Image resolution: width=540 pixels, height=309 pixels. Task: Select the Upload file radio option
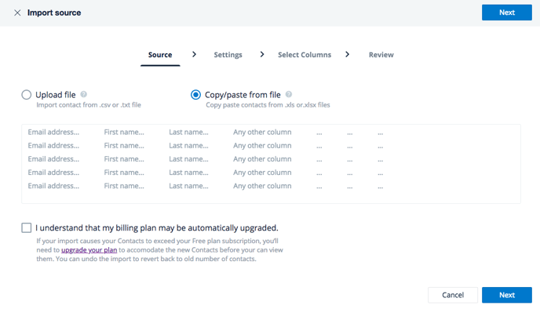[27, 95]
